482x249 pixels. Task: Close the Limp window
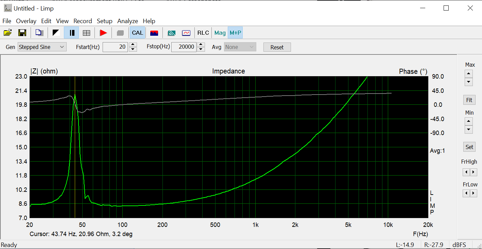(470, 8)
